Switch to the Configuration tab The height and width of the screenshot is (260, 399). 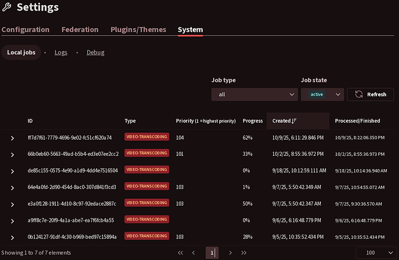pos(25,30)
